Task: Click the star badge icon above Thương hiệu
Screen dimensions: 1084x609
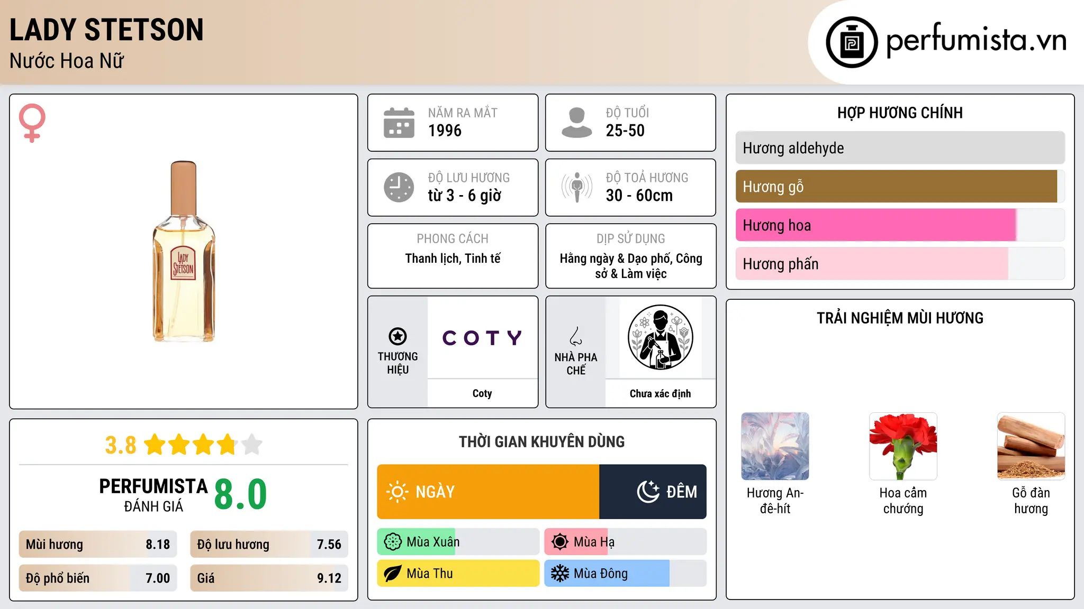Action: [398, 336]
